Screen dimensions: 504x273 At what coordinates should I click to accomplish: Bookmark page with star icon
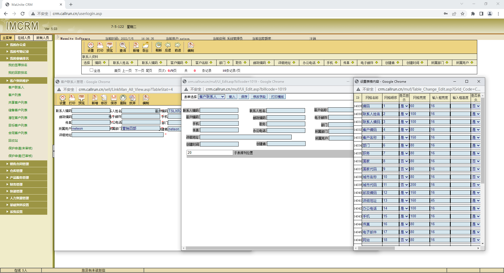(x=463, y=14)
